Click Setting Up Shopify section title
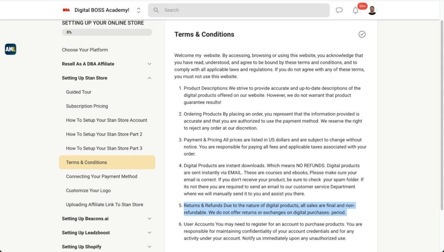The height and width of the screenshot is (252, 444). click(82, 247)
